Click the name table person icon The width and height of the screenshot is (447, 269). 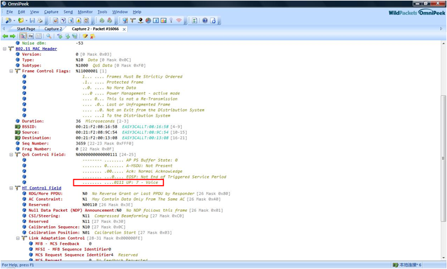click(x=140, y=21)
